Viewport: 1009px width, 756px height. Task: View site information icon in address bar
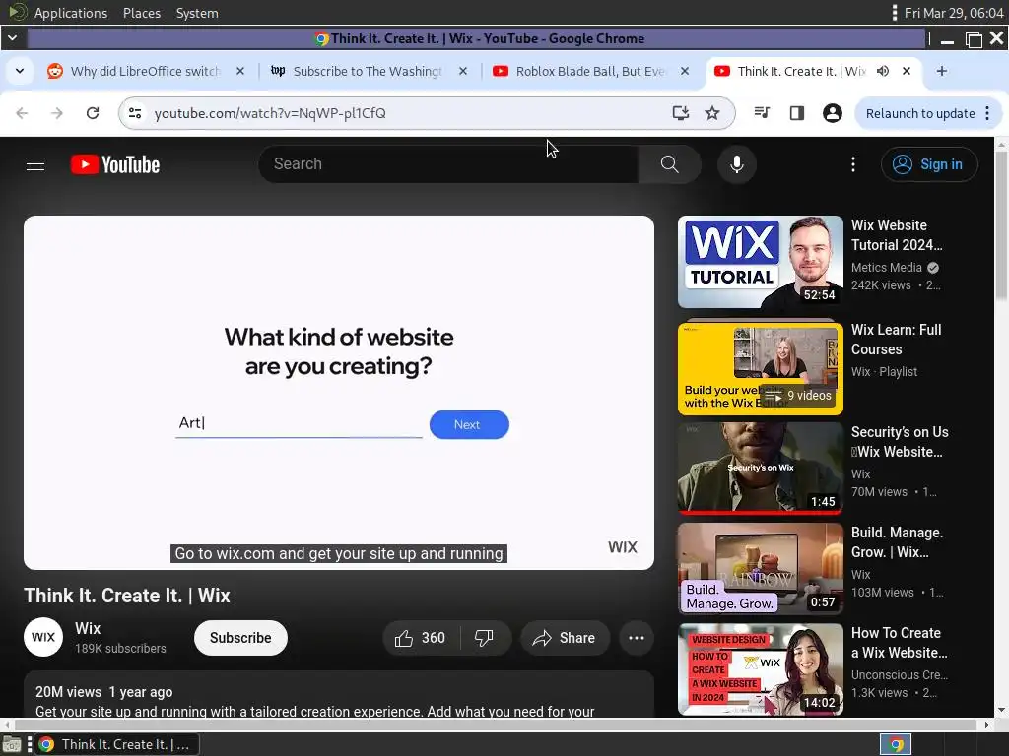click(x=135, y=113)
